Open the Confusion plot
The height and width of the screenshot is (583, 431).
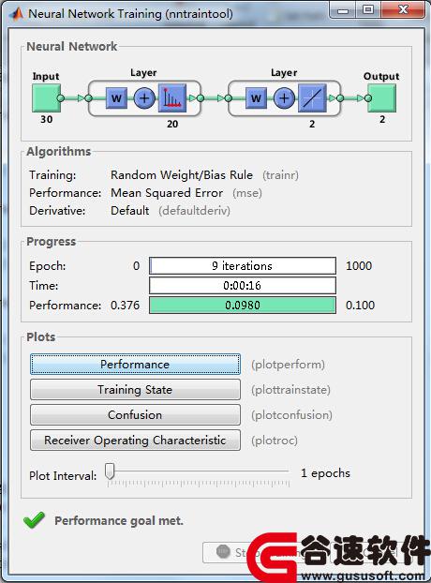135,415
